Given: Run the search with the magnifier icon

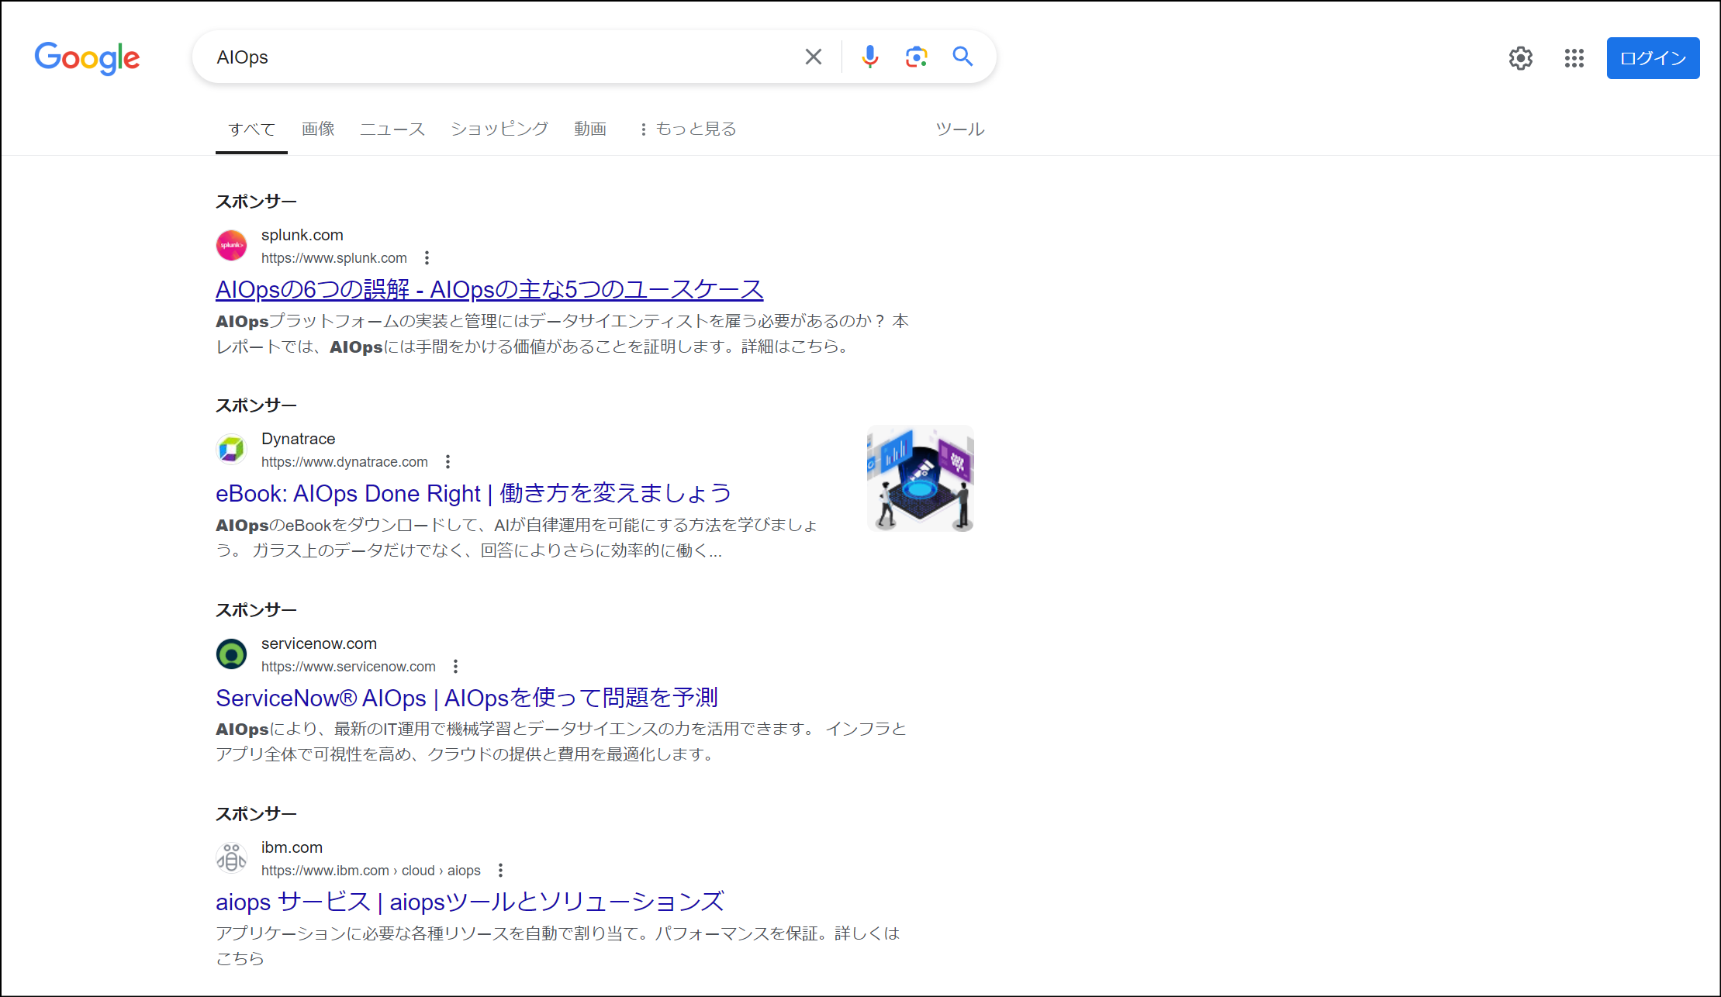Looking at the screenshot, I should pos(962,57).
